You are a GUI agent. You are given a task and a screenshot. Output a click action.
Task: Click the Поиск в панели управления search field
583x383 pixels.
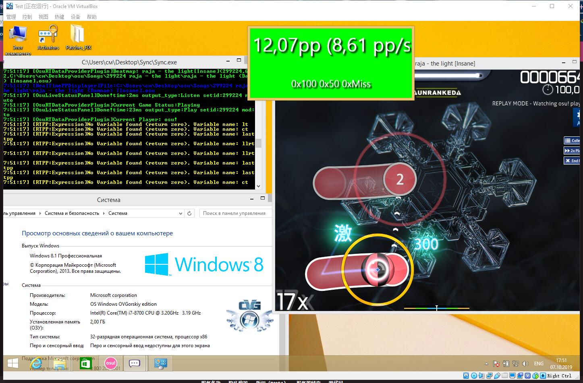tap(235, 213)
